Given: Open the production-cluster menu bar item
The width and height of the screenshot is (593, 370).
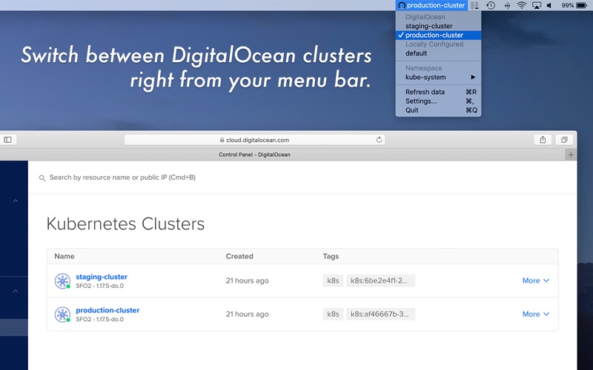Looking at the screenshot, I should pyautogui.click(x=431, y=5).
